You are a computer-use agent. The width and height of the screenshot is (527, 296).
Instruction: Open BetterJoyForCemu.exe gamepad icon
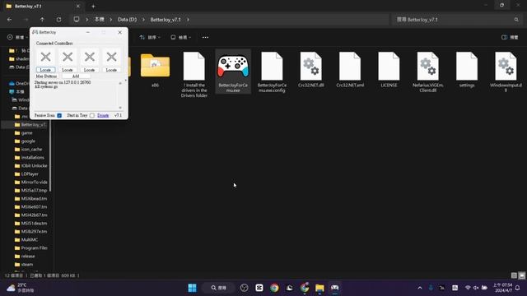point(233,67)
